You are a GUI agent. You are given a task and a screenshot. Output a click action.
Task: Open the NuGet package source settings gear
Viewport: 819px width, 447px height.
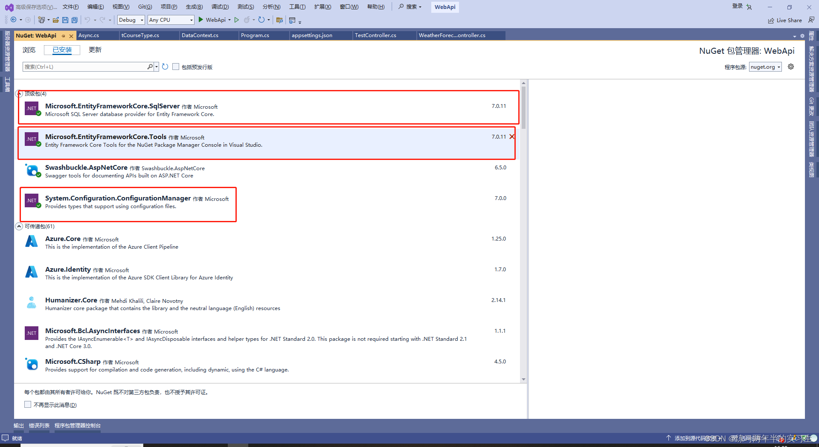[x=791, y=67]
